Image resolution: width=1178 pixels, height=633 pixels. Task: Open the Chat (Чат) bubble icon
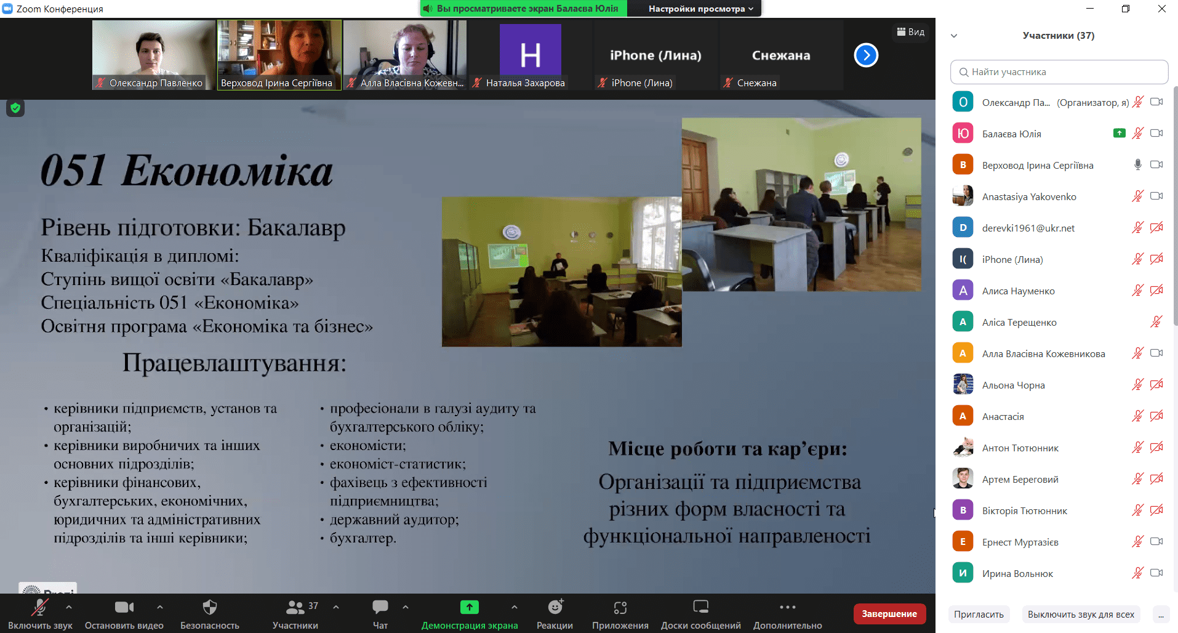[380, 608]
